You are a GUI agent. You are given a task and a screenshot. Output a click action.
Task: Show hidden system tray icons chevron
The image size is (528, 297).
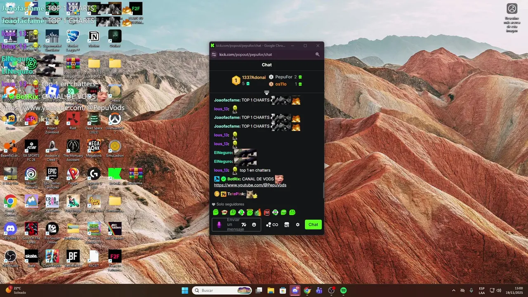454,290
